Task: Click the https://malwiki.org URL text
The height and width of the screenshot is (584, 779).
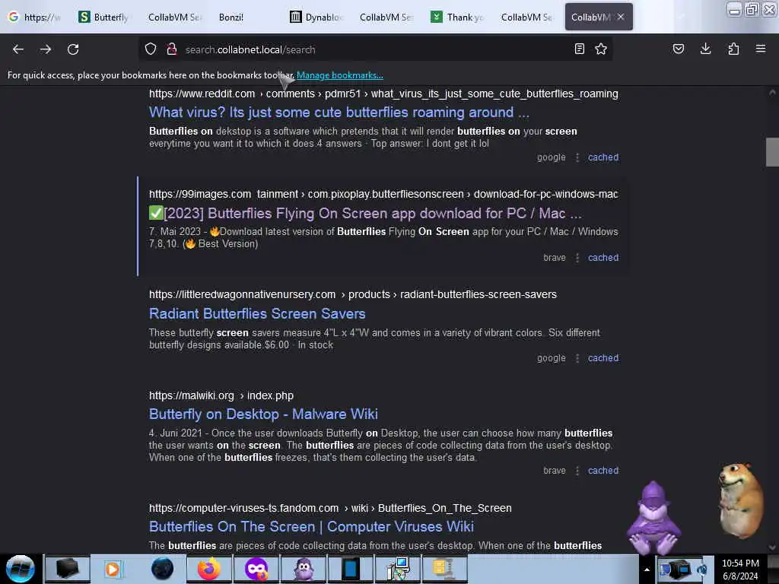Action: pos(191,395)
